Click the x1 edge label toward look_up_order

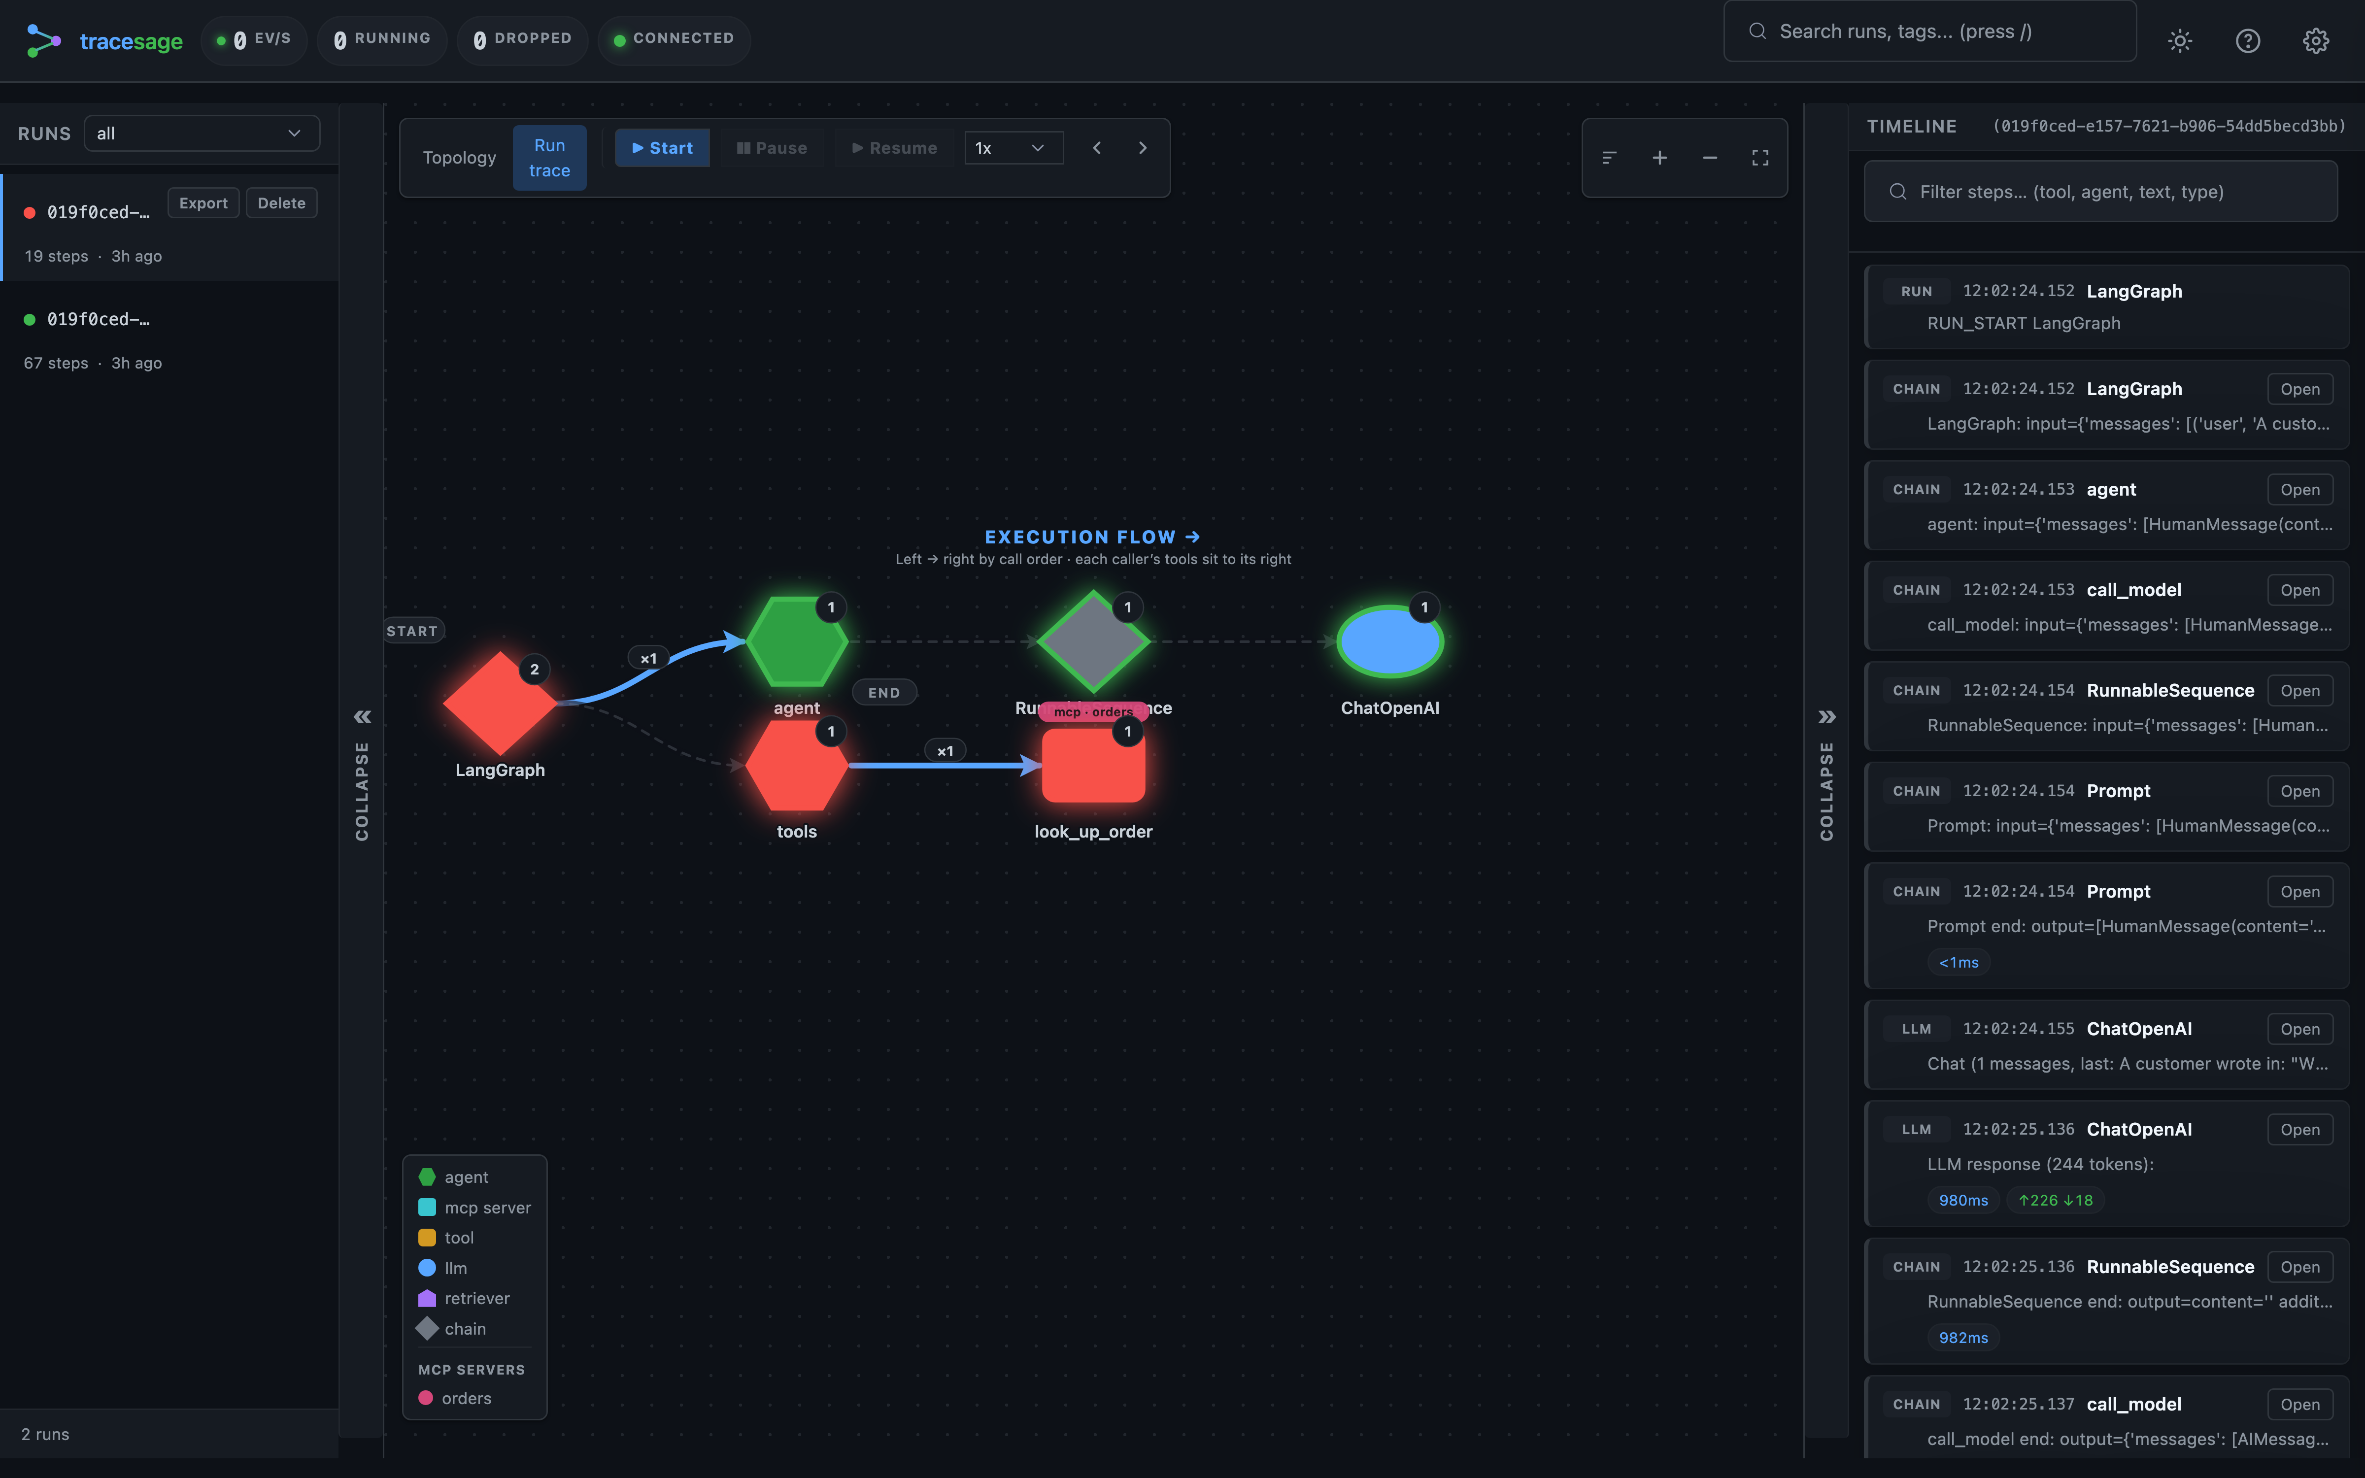point(945,751)
